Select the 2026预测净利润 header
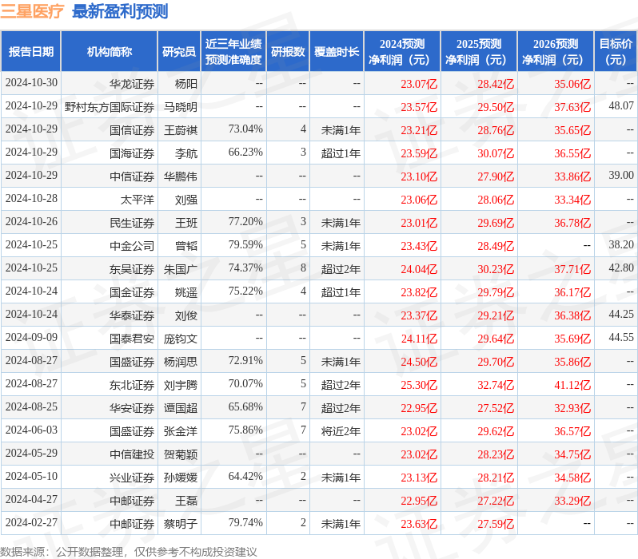The height and width of the screenshot is (559, 638). (556, 52)
